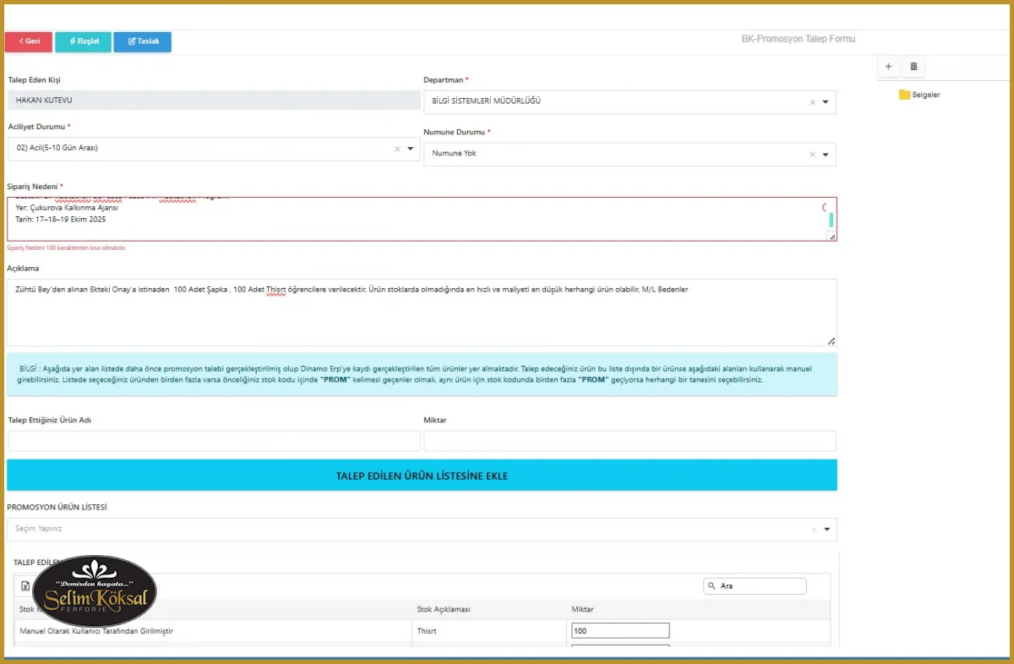Screen dimensions: 1014x664
Task: Click the resize handle of Açıklama textarea
Action: click(x=831, y=341)
